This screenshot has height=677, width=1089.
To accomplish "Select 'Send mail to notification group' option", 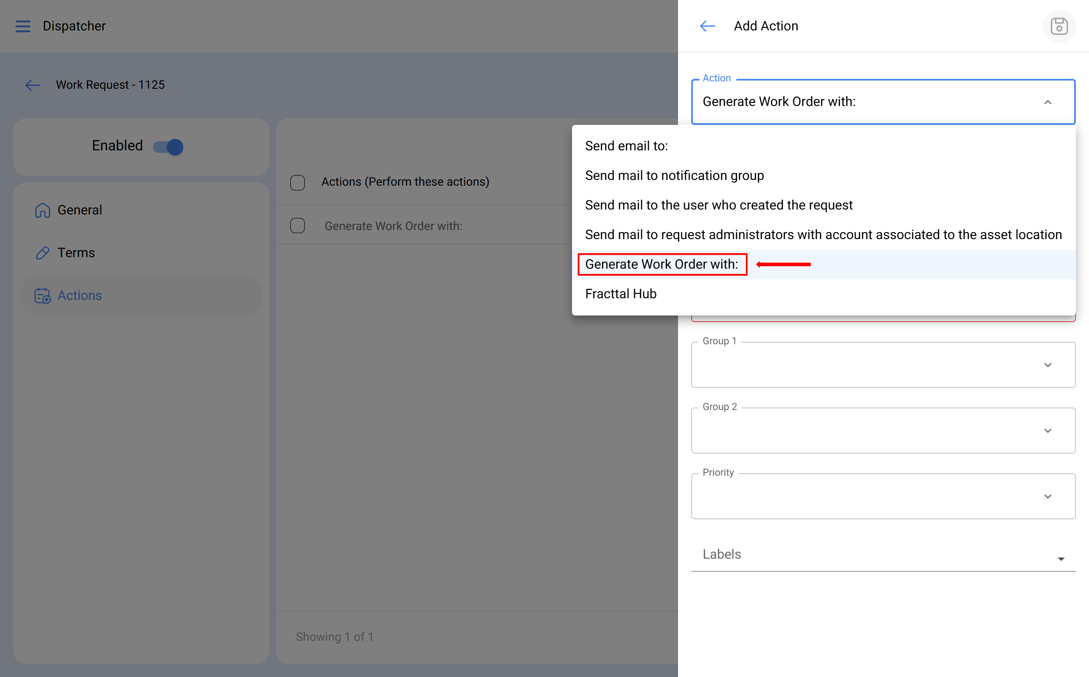I will point(674,175).
